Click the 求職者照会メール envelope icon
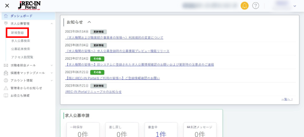Screen dimensions: 304x137 tap(6, 65)
